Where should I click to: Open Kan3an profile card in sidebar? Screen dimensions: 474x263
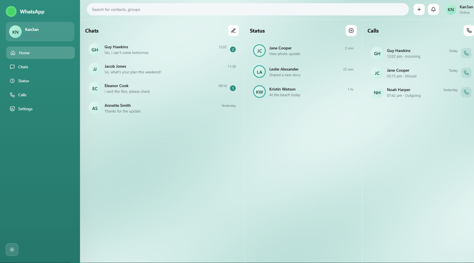pyautogui.click(x=40, y=32)
